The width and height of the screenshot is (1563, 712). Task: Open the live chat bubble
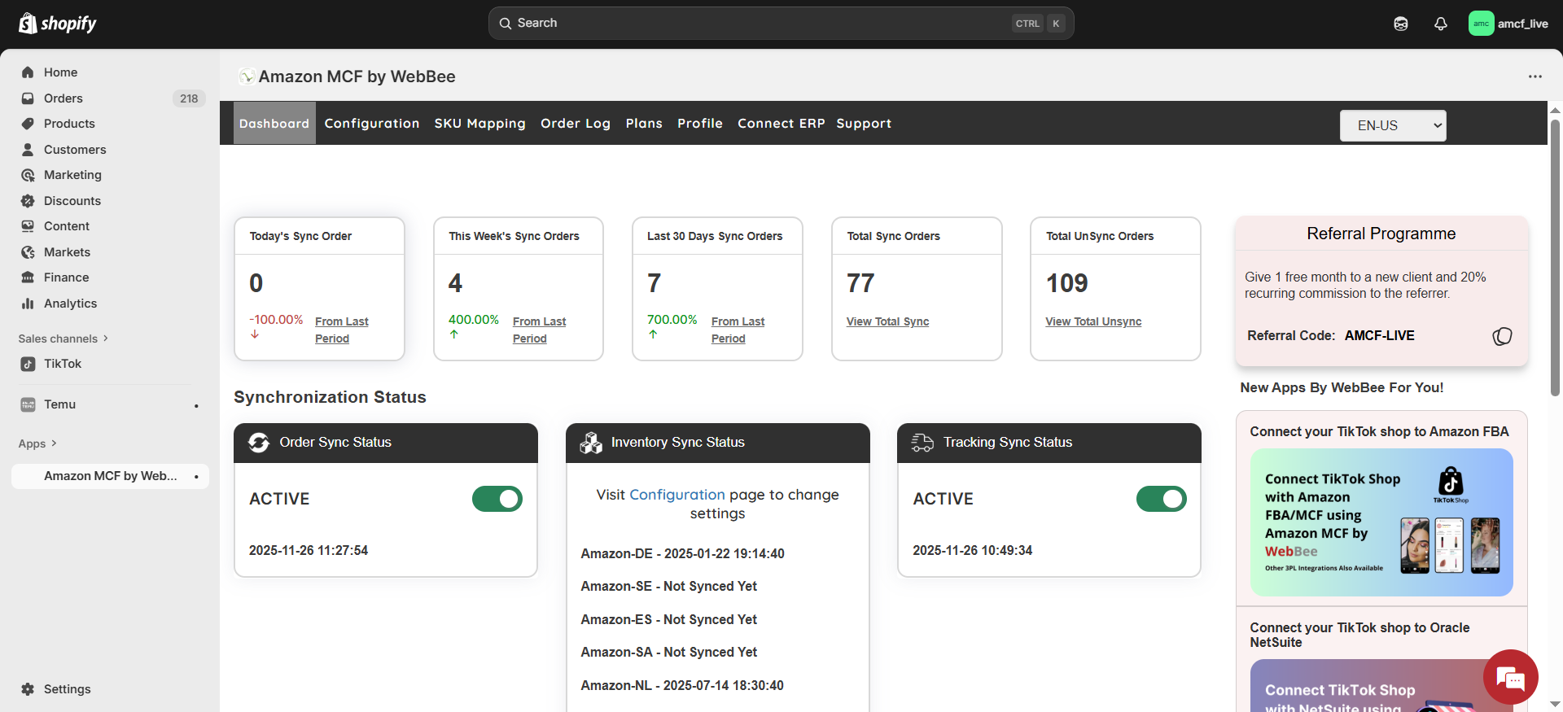(x=1510, y=677)
